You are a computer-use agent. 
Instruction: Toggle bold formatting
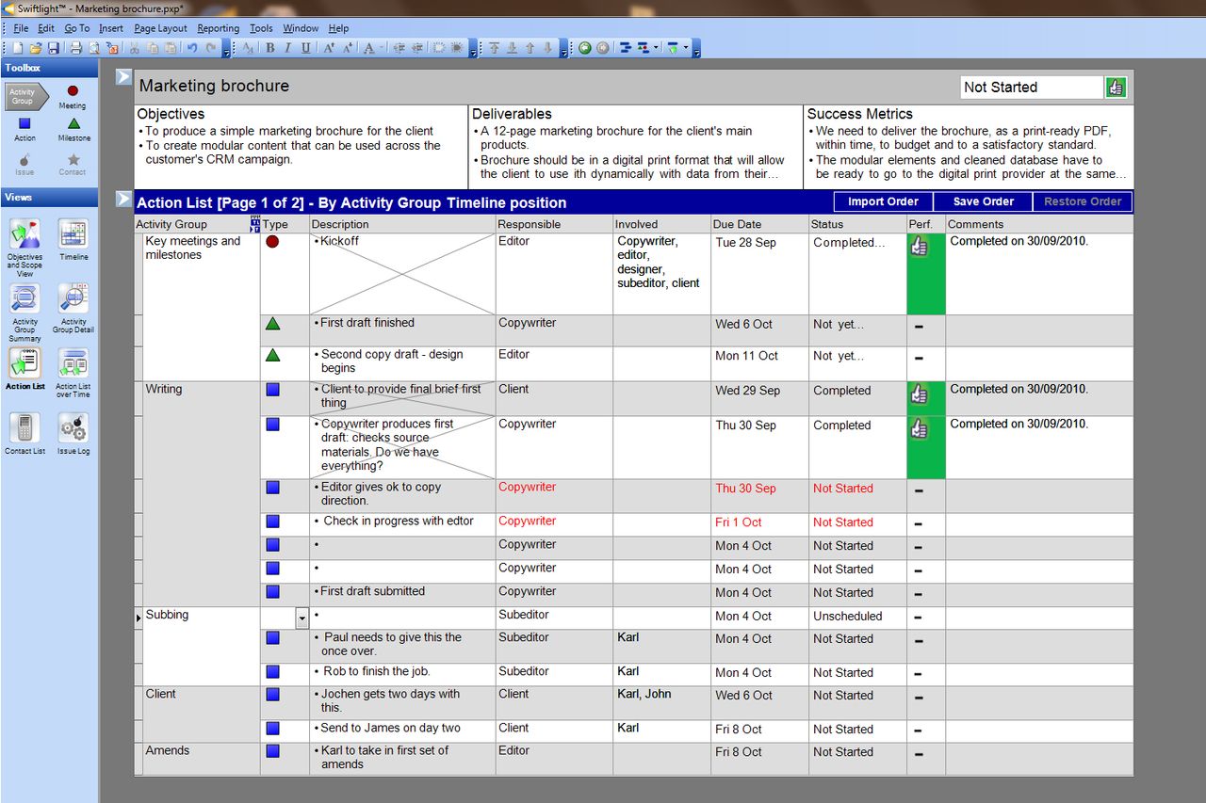270,48
